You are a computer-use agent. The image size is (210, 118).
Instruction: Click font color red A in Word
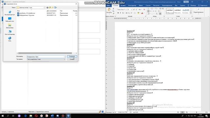coord(142,13)
